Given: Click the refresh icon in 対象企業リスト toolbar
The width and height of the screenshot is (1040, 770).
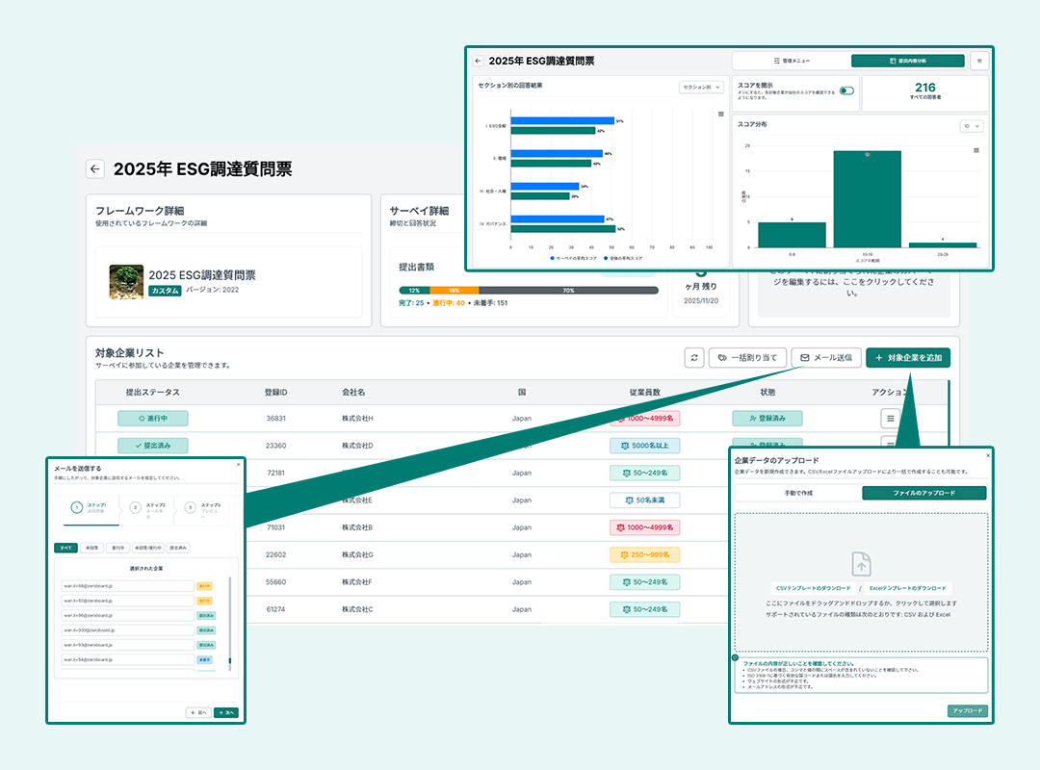Looking at the screenshot, I should 694,358.
